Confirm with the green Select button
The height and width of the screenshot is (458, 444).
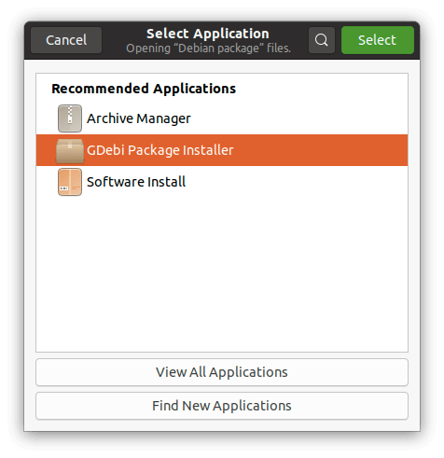(378, 40)
